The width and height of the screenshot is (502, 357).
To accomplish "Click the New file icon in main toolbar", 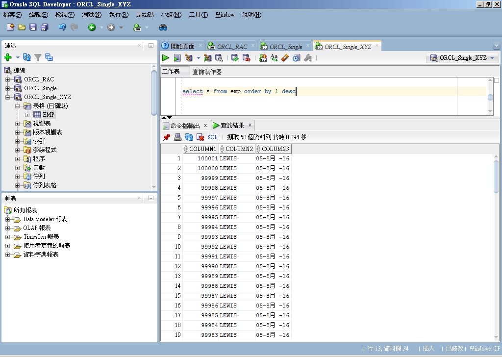I will (10, 27).
